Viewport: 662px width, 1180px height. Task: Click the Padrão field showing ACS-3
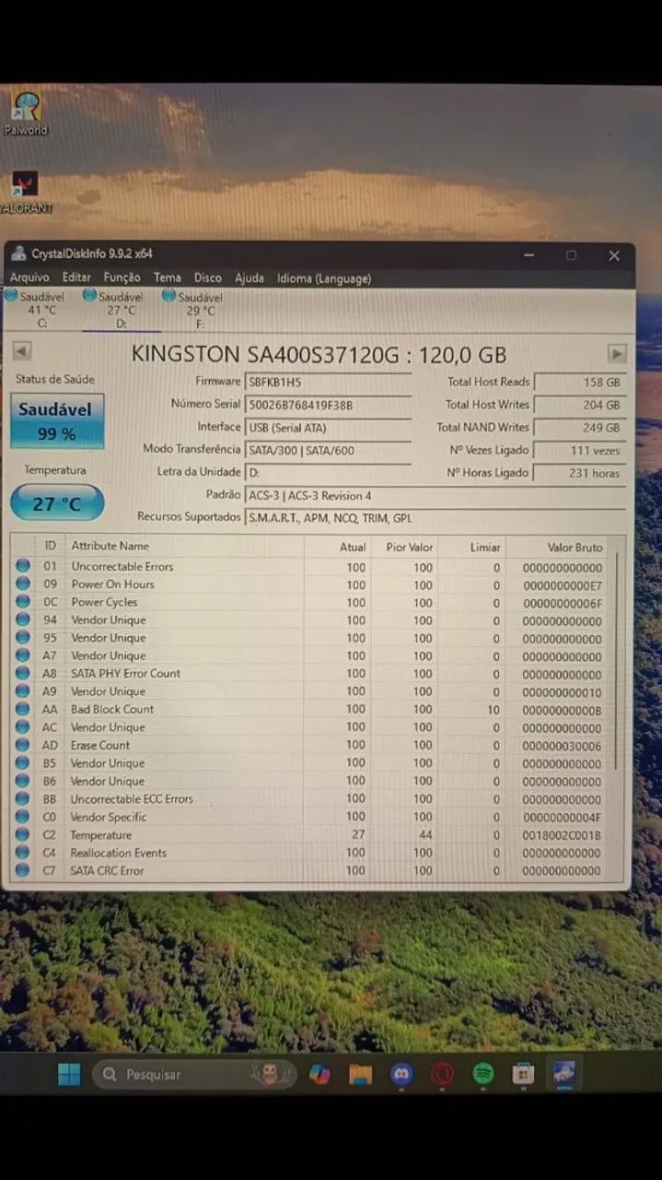[436, 496]
